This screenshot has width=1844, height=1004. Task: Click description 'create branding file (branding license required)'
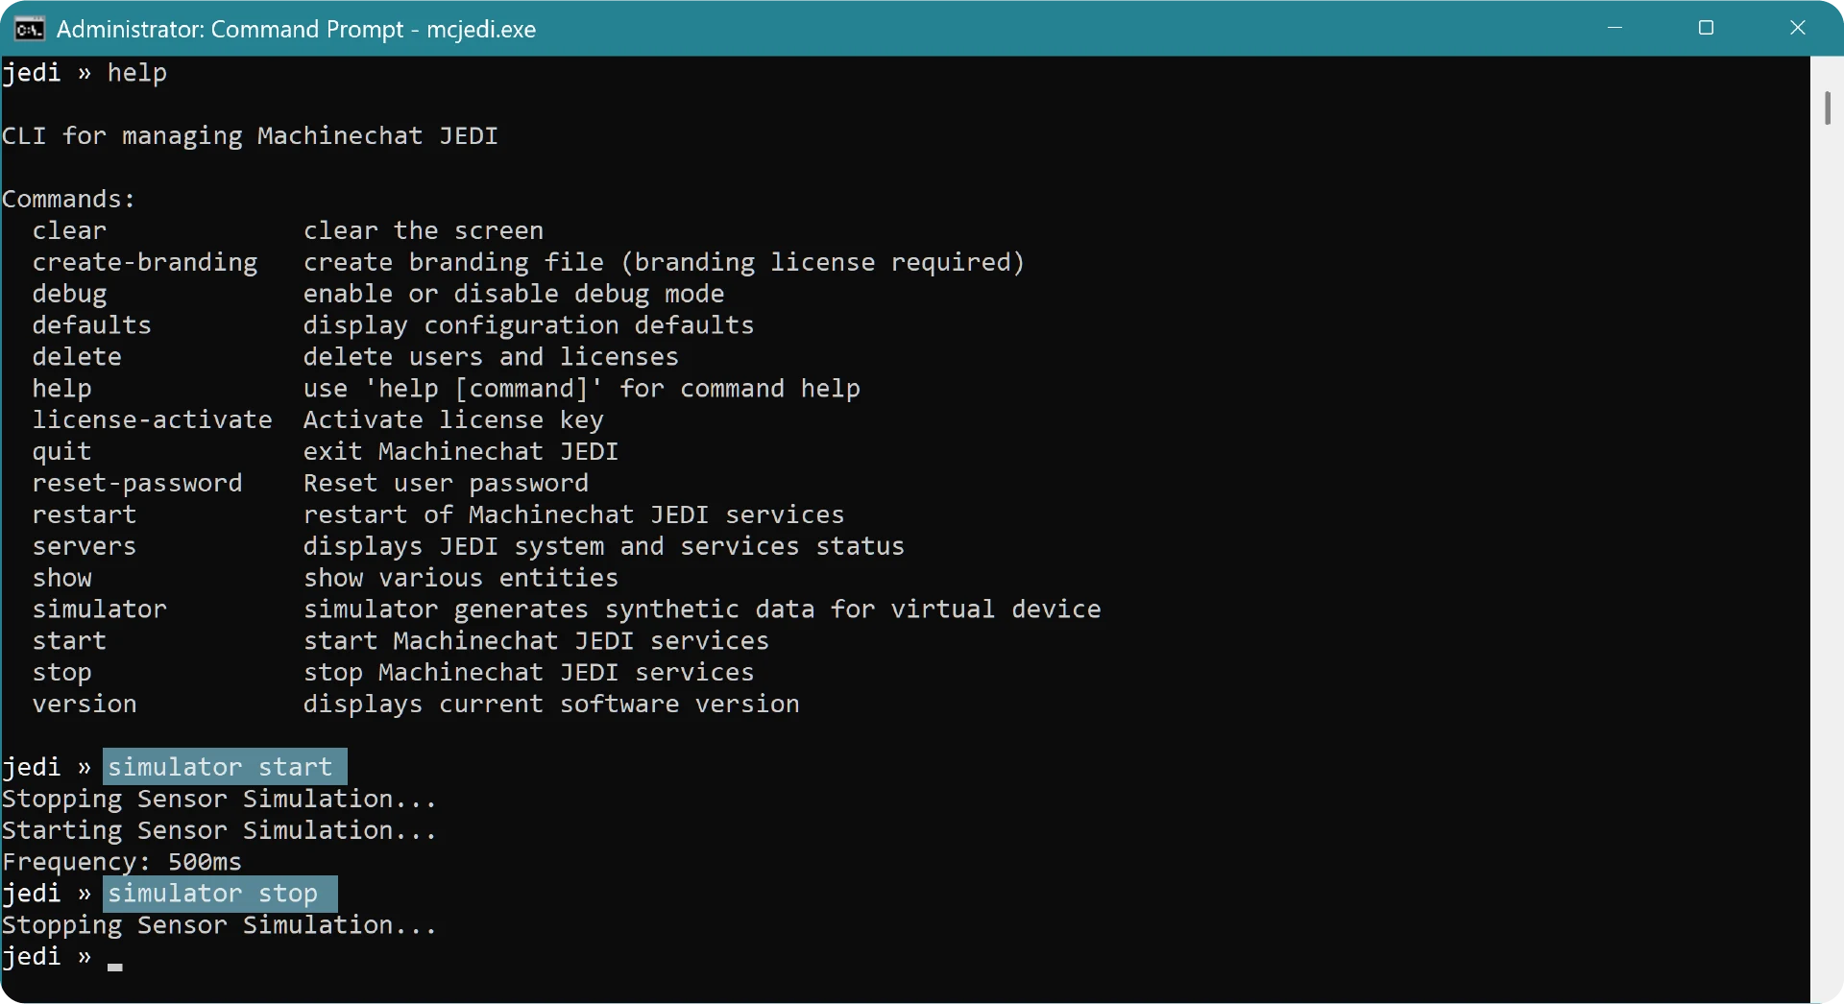pos(665,263)
